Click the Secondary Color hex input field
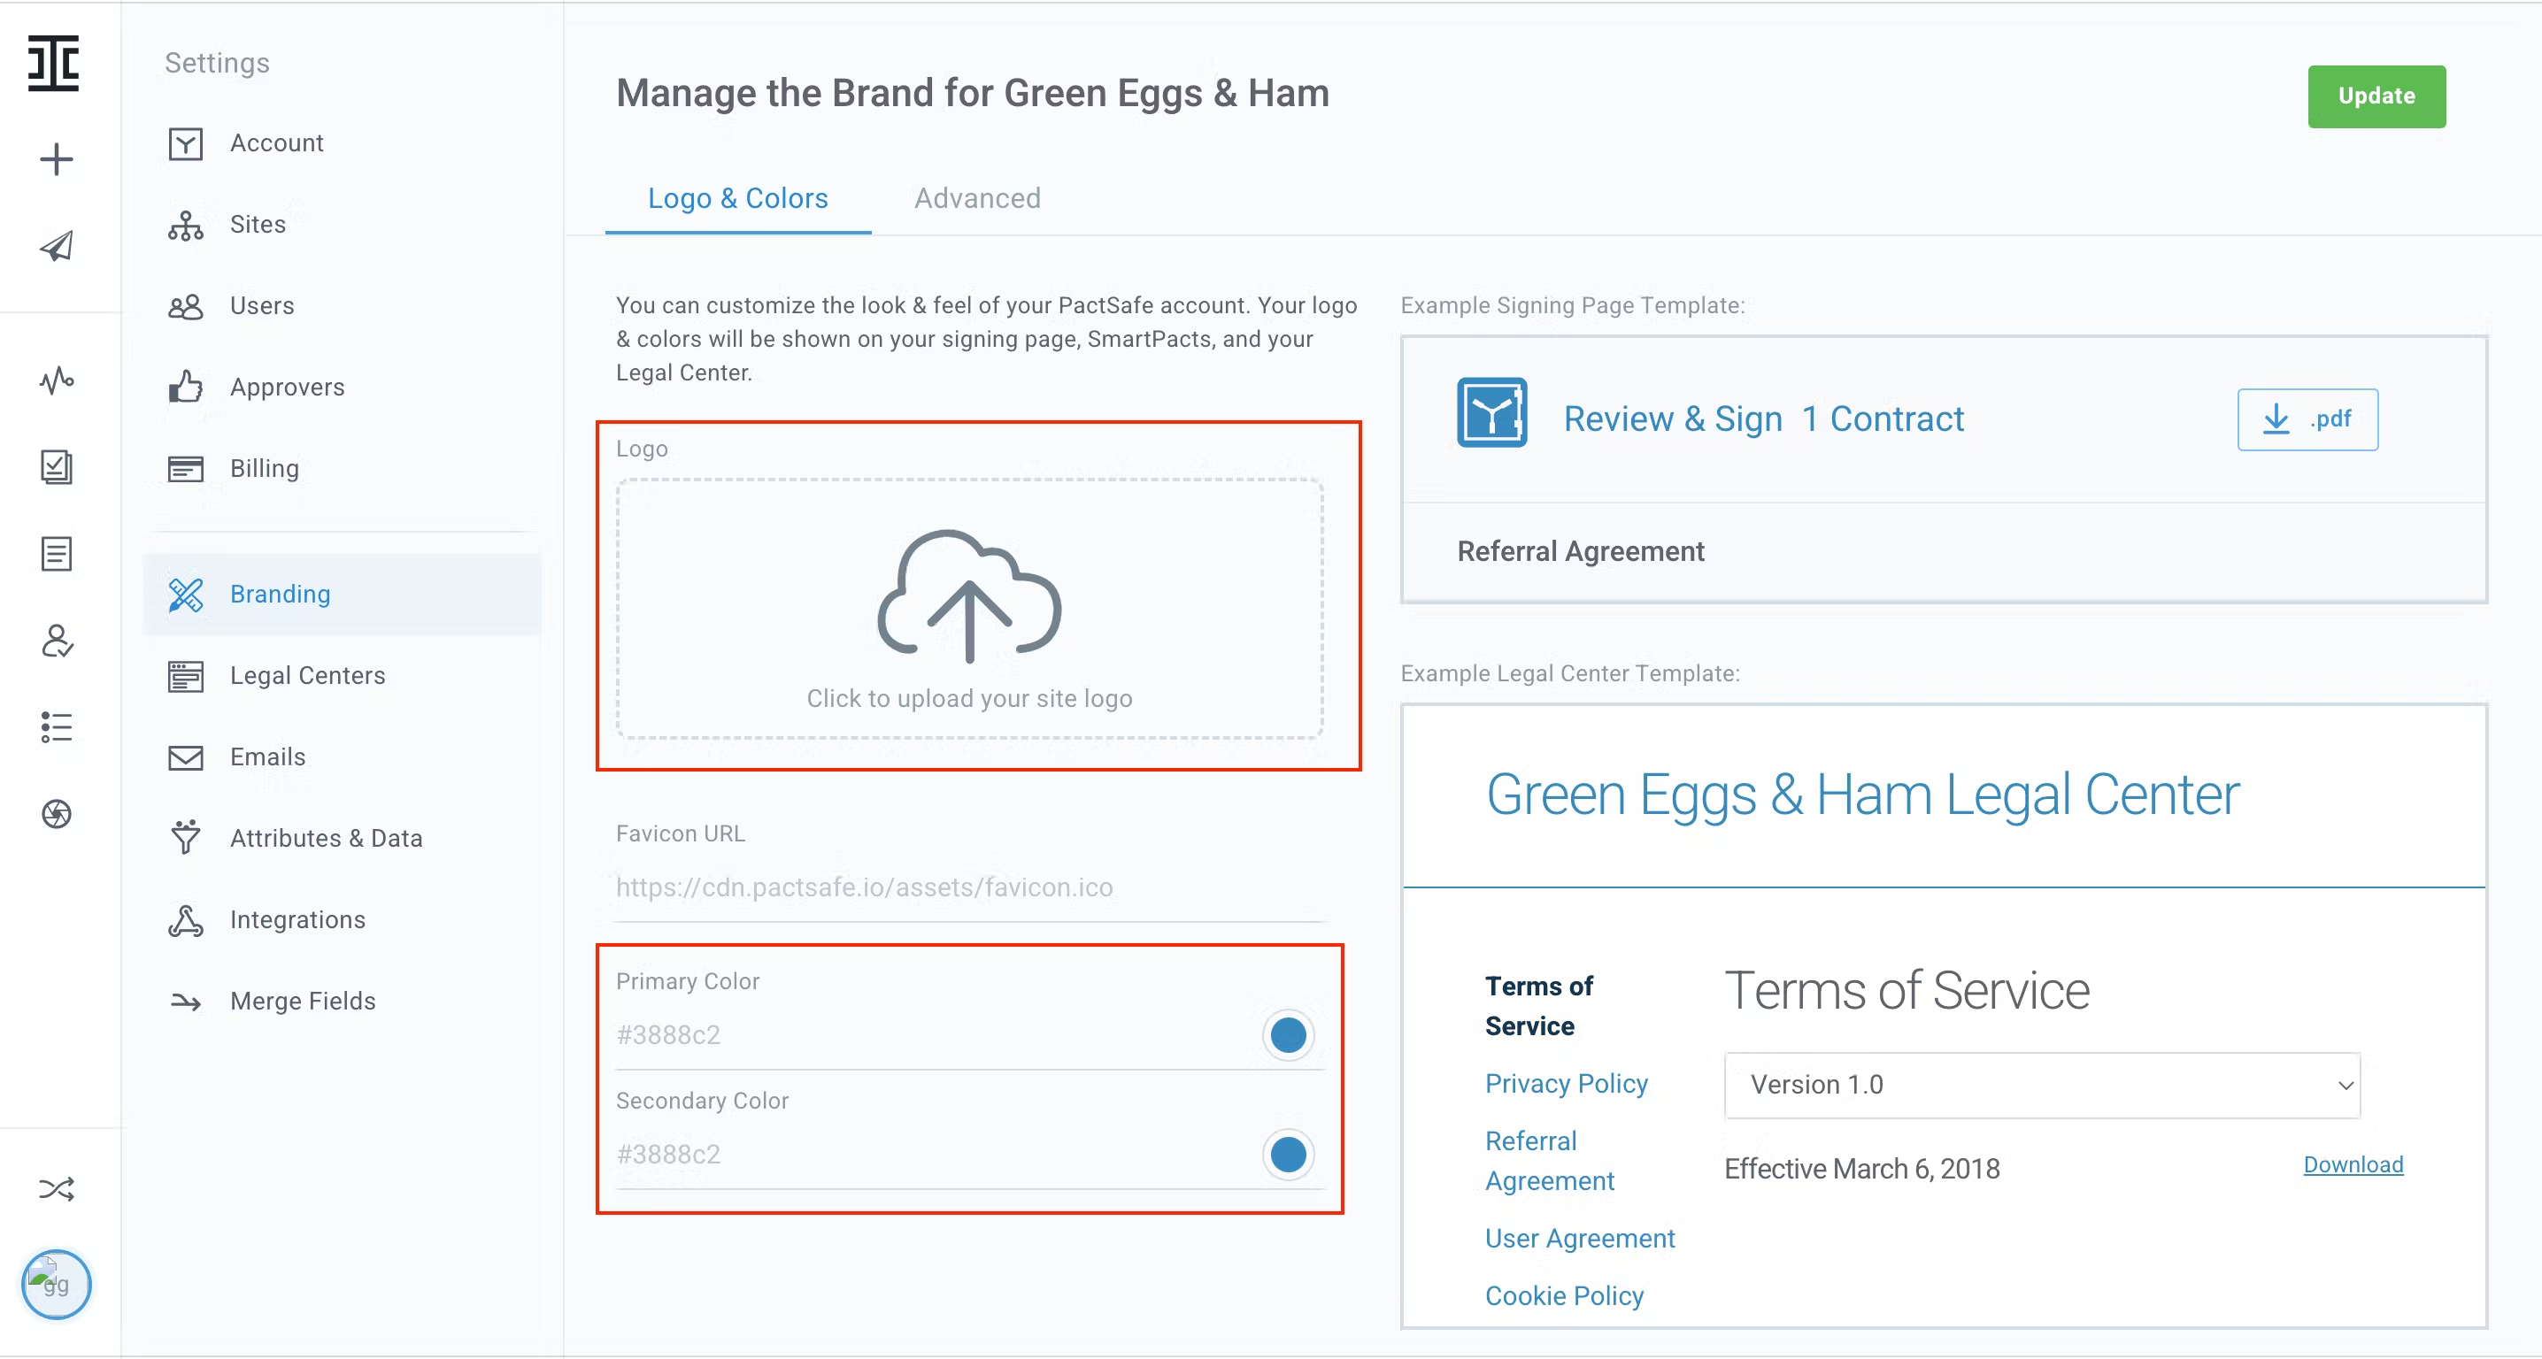2542x1359 pixels. [x=933, y=1155]
